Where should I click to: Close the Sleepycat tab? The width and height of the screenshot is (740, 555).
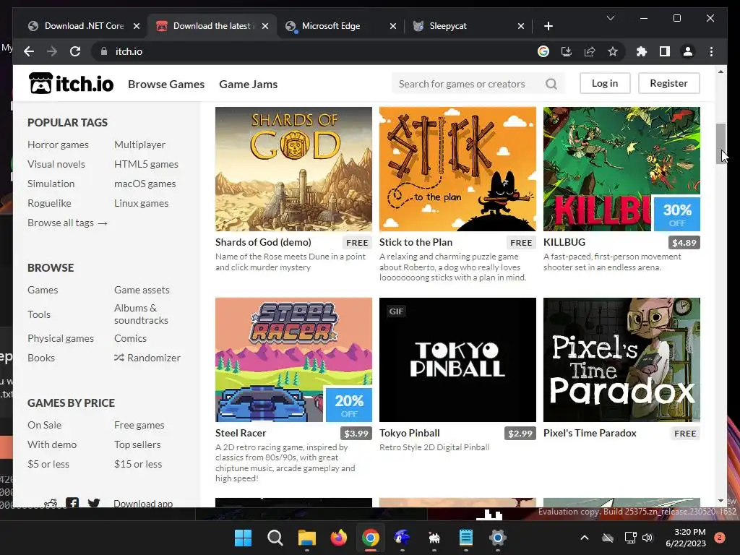(x=520, y=26)
